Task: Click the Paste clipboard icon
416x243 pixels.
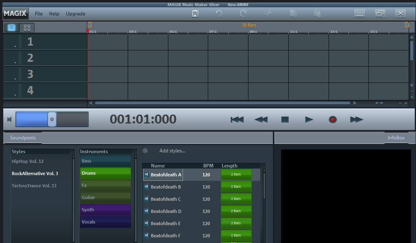Action: [x=317, y=13]
